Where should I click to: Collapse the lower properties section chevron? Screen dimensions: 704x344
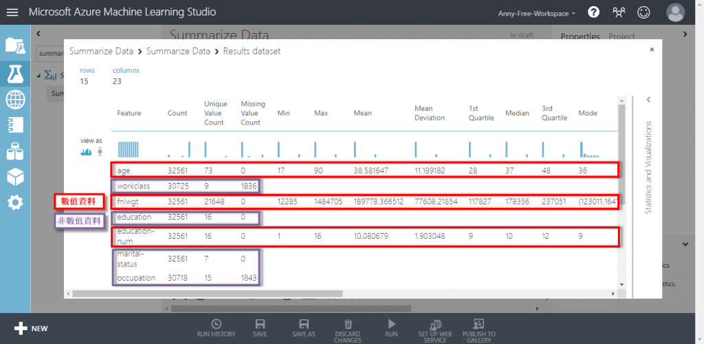click(685, 245)
